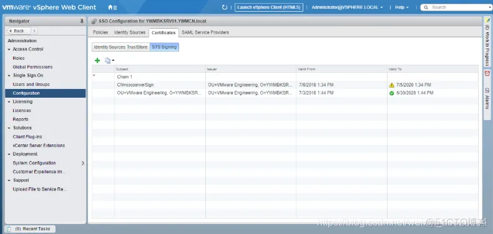Switch to the Identity Sources tab

tap(130, 32)
